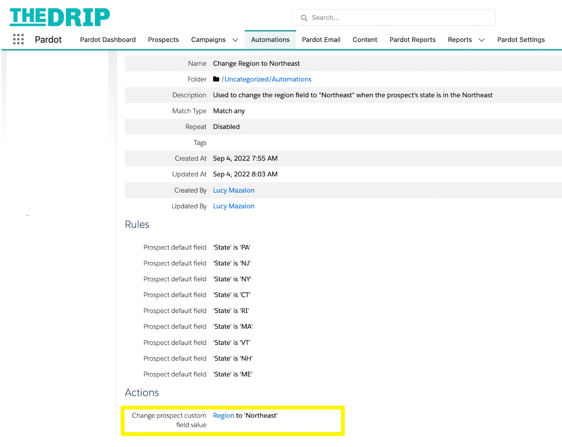Go to the Pardot Email tab

[x=321, y=40]
